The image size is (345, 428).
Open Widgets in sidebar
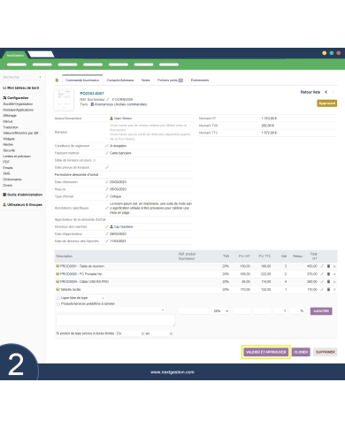pyautogui.click(x=9, y=139)
